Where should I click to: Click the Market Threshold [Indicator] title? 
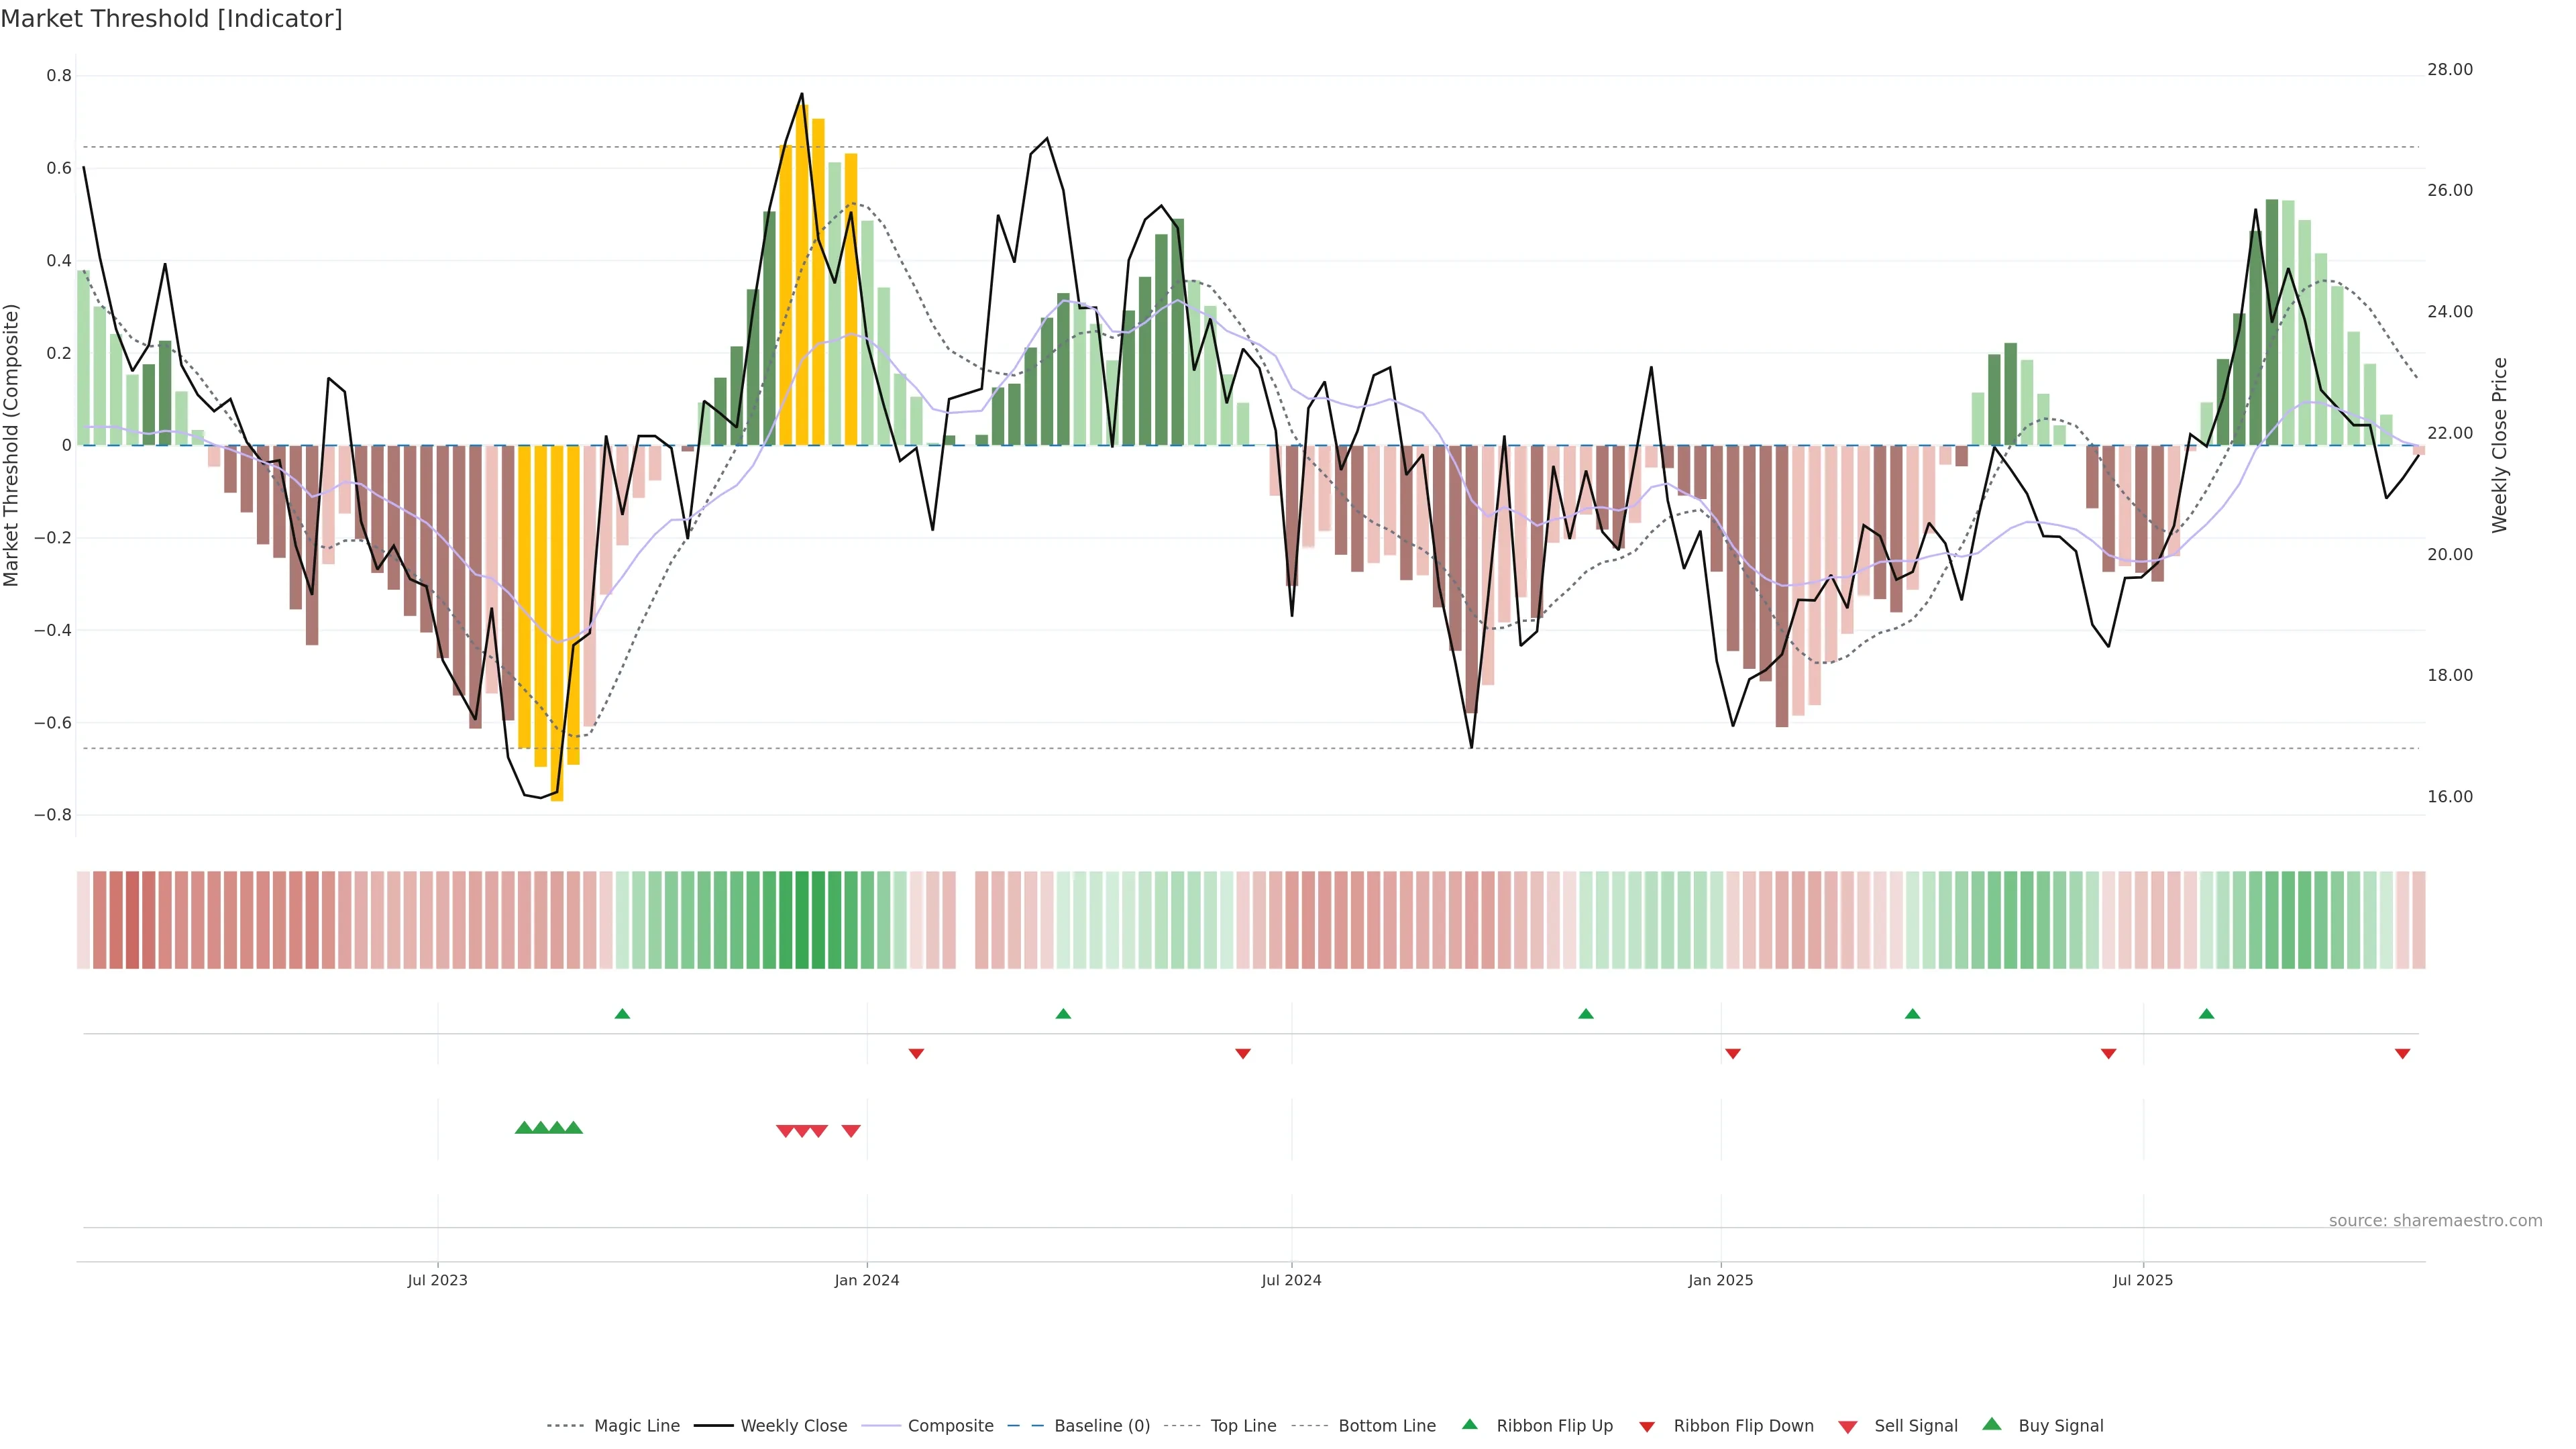[171, 18]
